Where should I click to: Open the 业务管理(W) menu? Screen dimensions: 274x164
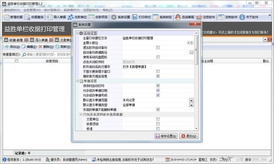pos(32,10)
